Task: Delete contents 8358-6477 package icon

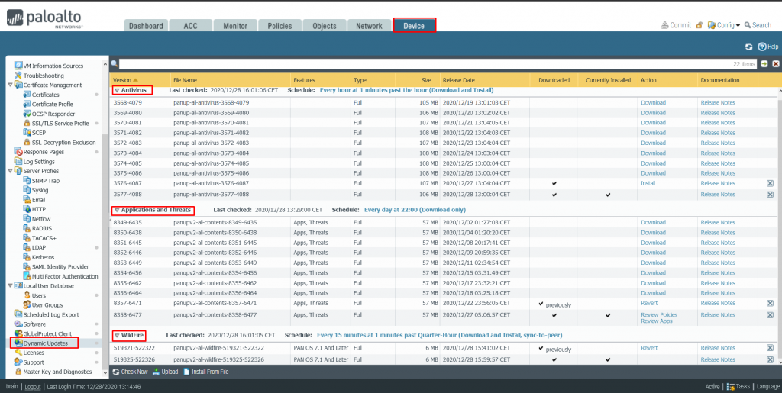Action: (770, 315)
